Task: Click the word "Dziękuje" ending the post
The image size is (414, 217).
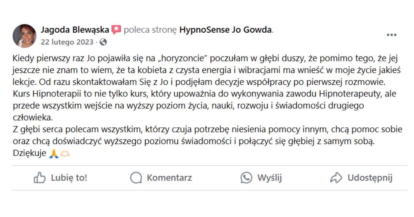Action: tap(29, 154)
